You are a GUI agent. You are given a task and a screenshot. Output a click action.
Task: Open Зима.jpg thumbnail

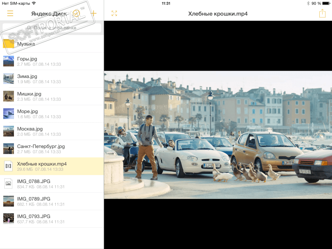pos(9,79)
